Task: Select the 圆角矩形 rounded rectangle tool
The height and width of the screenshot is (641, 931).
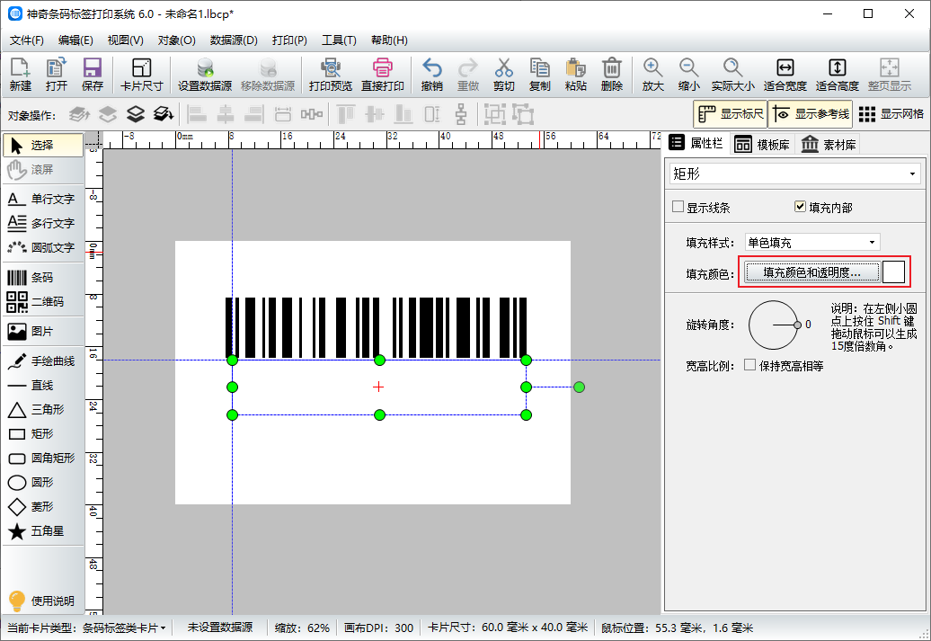Action: (43, 458)
